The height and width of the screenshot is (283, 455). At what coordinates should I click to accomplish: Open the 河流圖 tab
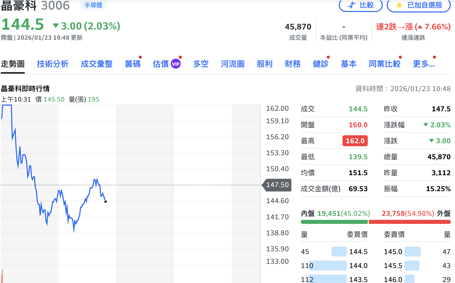tap(232, 64)
